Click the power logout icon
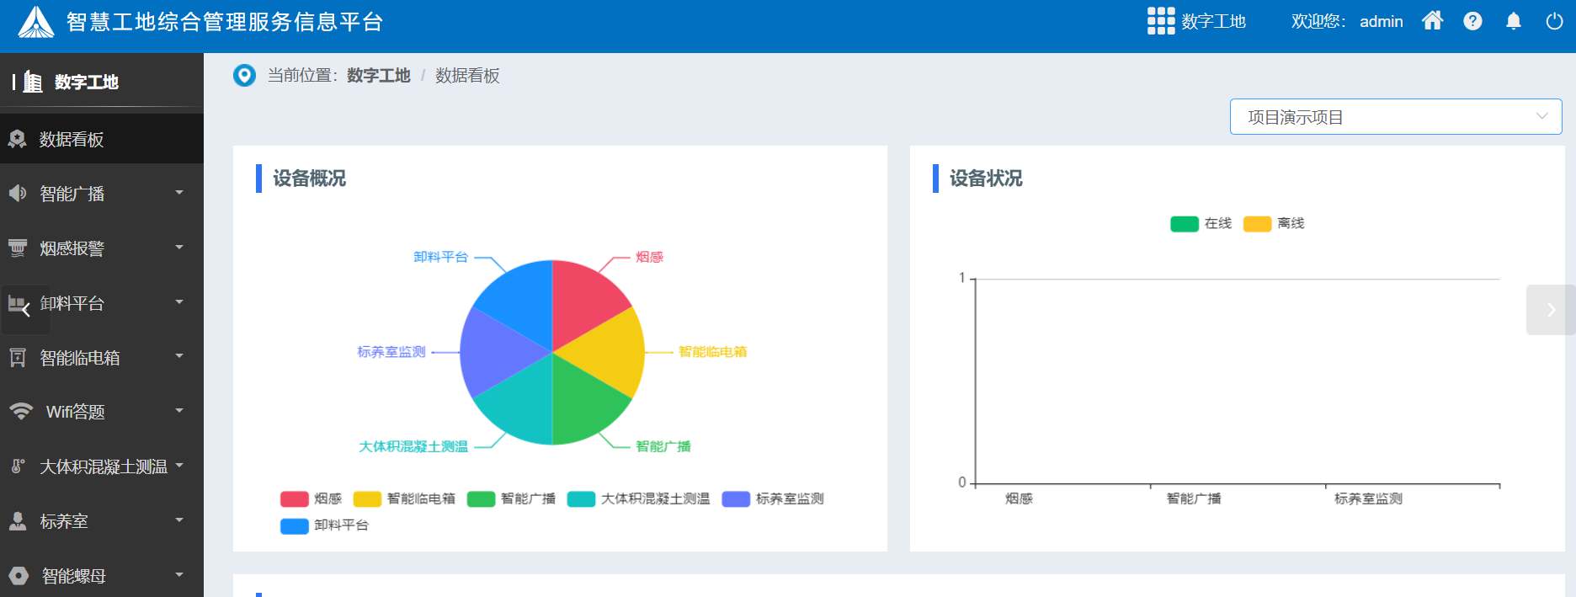The height and width of the screenshot is (597, 1576). [x=1554, y=21]
